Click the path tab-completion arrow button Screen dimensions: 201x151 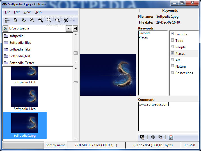coord(75,28)
